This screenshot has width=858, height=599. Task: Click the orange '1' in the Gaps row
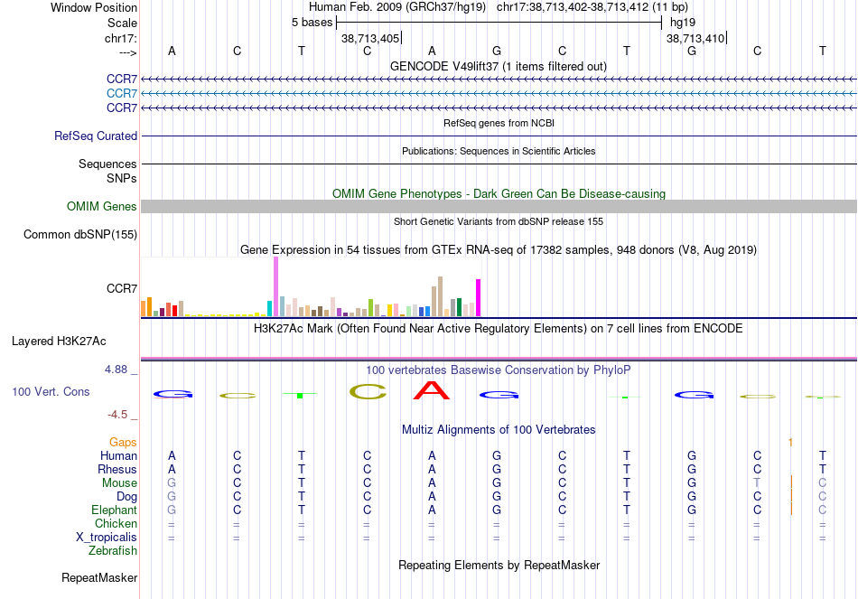click(790, 442)
